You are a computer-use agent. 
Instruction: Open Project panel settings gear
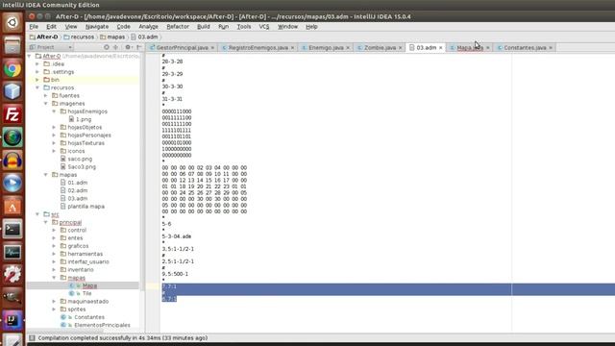128,47
